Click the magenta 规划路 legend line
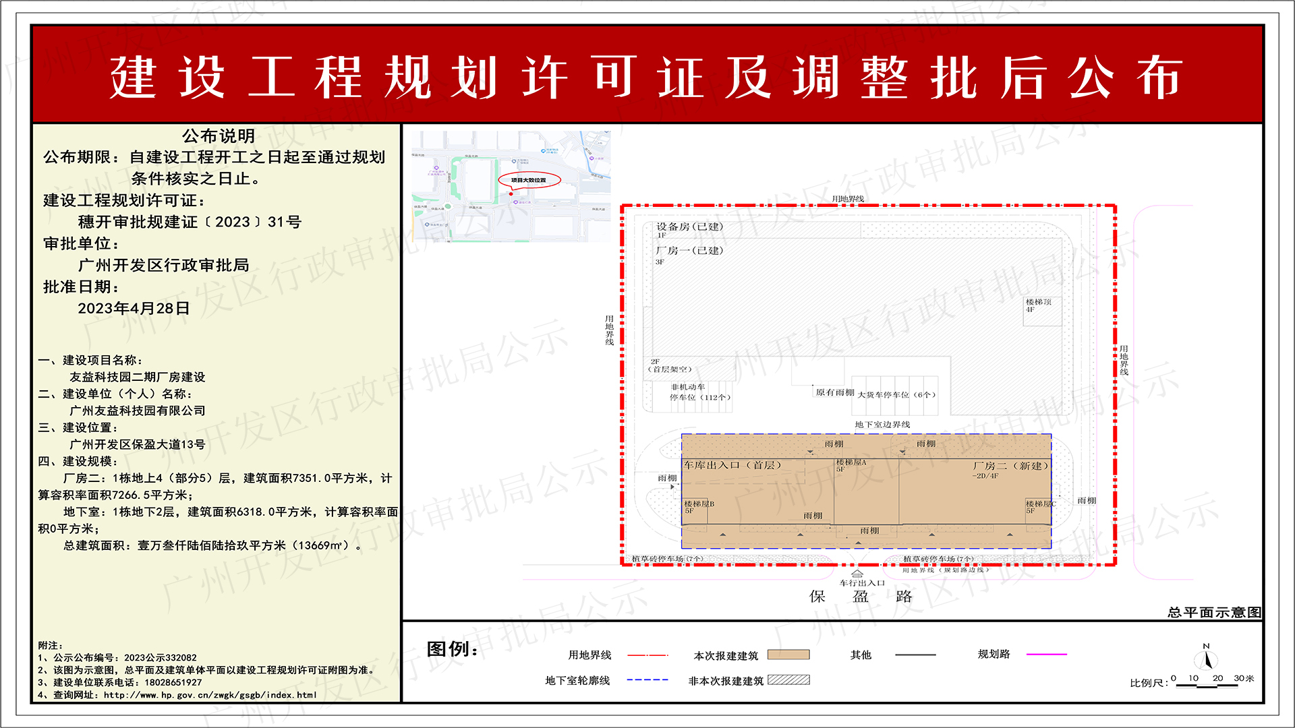 click(x=1046, y=655)
